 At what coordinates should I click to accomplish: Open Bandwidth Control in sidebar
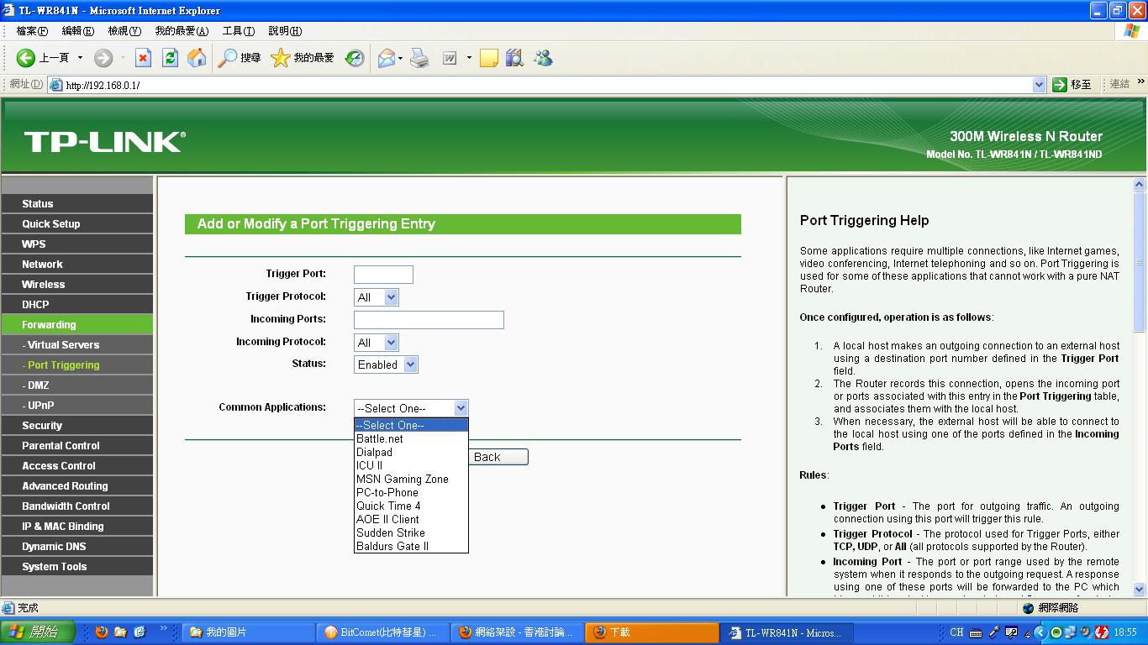76,506
